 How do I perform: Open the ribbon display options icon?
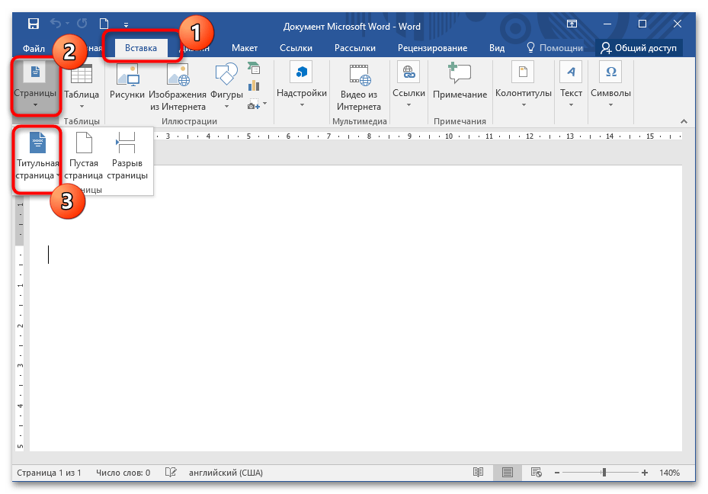tap(572, 24)
